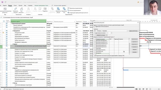Screen dimensions: 161x90
Task: Go to next overallocation (Следующее превышение доступности)
Action: point(78,13)
